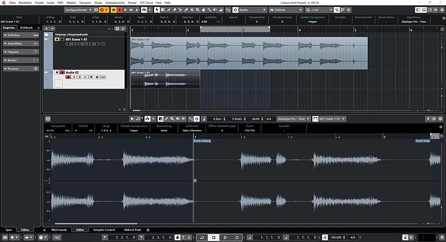The height and width of the screenshot is (242, 446).
Task: Open 1/16 quantize preset dropdown
Action: 323,10
